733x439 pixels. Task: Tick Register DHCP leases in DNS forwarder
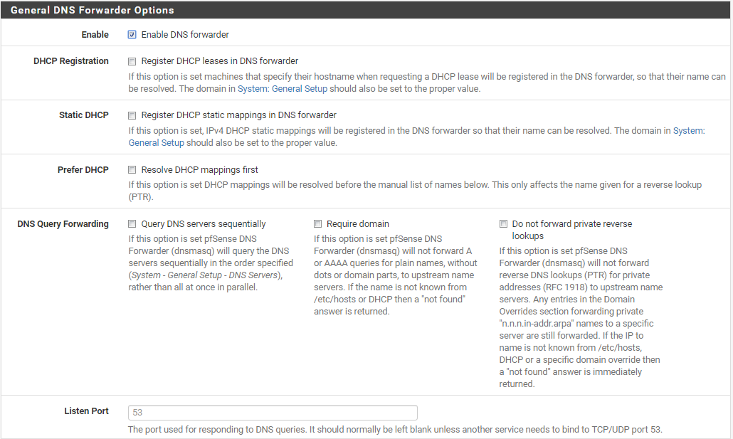click(132, 61)
